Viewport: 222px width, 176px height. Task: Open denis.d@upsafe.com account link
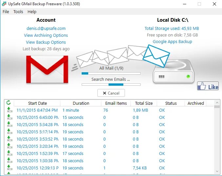pyautogui.click(x=46, y=28)
